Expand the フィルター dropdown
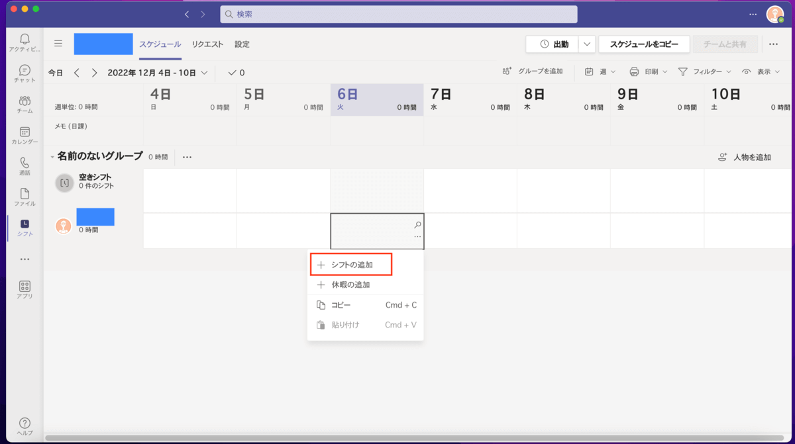The height and width of the screenshot is (444, 795). pos(705,71)
